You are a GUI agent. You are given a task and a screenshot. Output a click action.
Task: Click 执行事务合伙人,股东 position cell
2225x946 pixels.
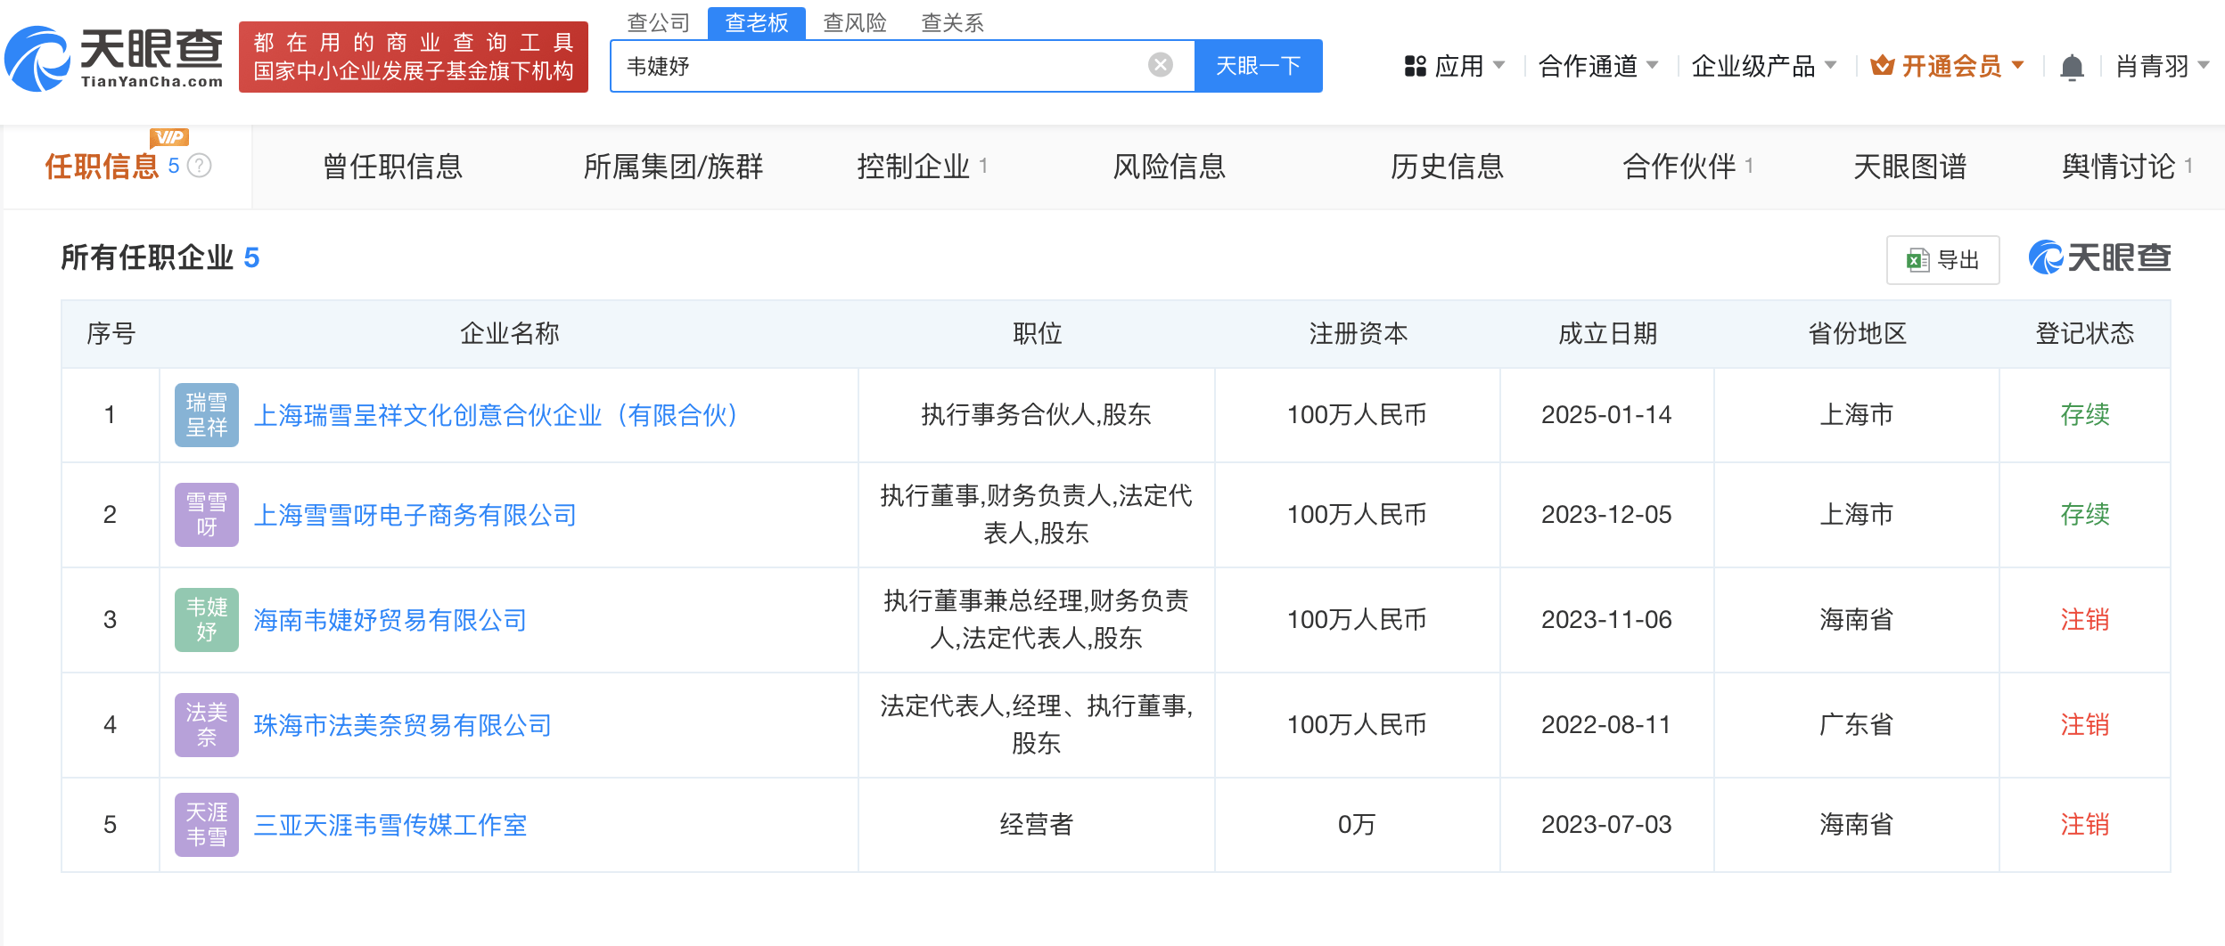(x=1037, y=415)
